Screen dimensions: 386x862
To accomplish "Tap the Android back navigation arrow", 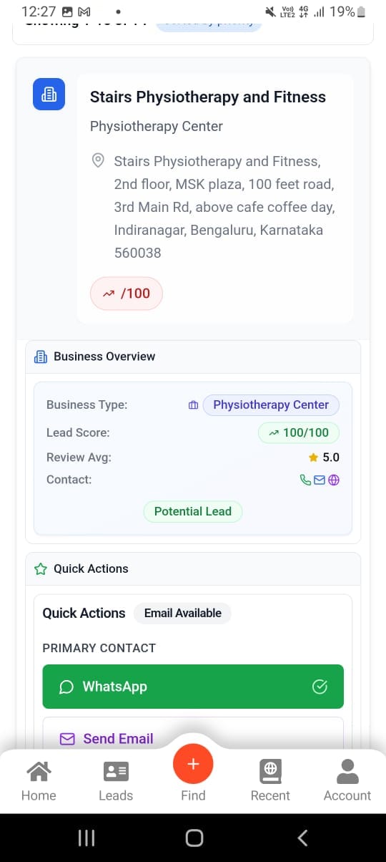I will (x=302, y=838).
